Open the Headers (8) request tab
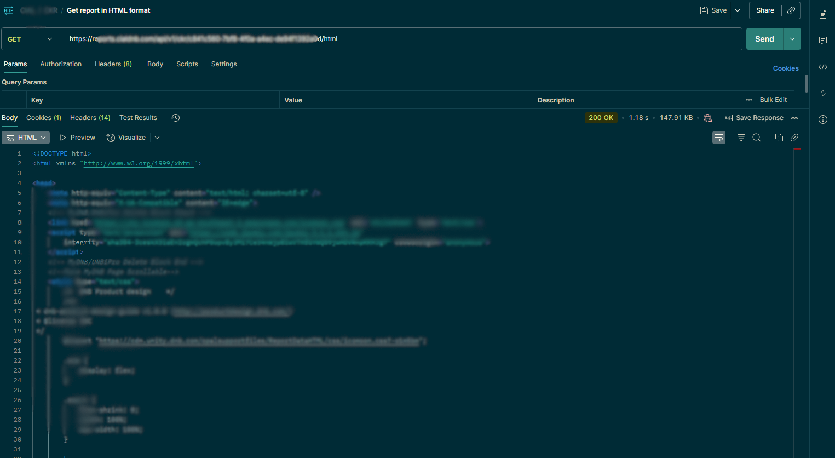Viewport: 835px width, 458px height. 113,64
